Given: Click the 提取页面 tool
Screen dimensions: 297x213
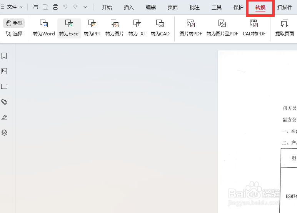Looking at the screenshot, I should (285, 28).
